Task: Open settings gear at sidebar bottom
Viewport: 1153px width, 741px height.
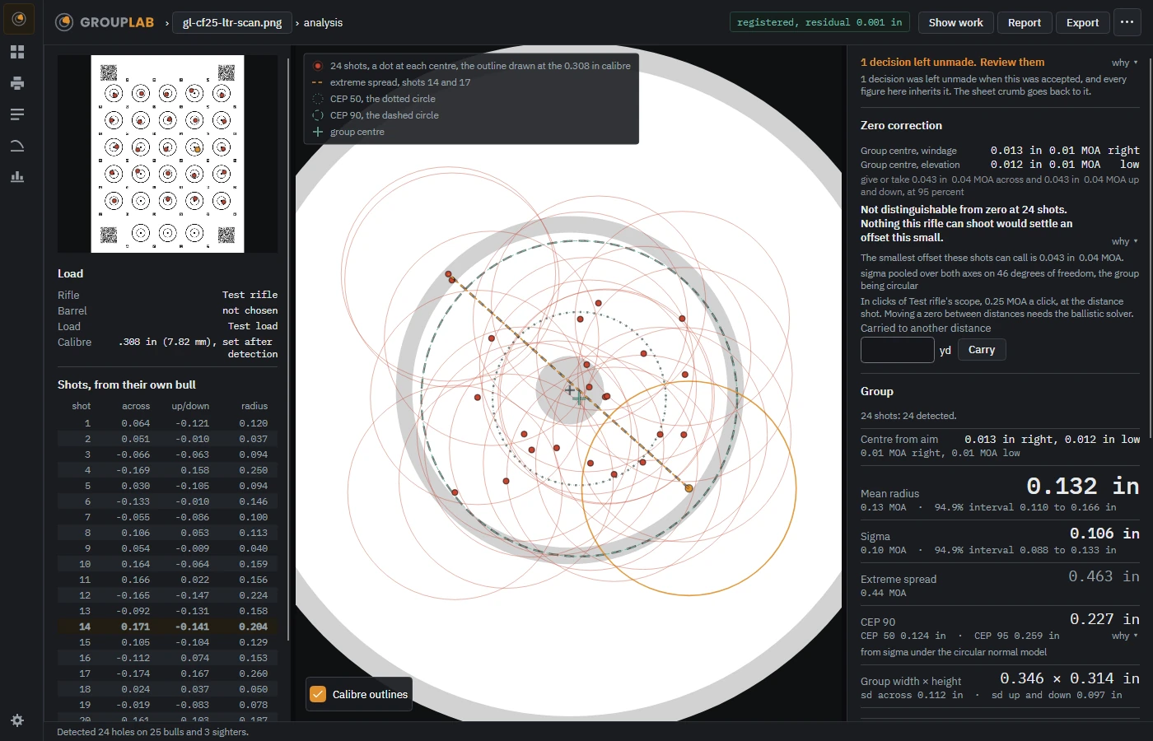Action: tap(17, 720)
